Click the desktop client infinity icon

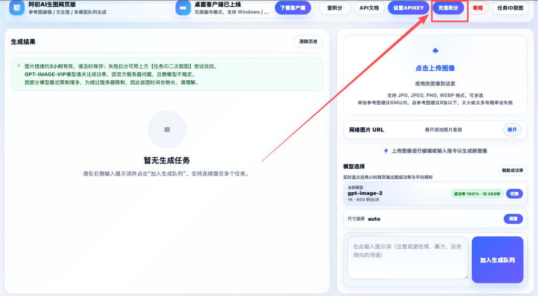(x=183, y=7)
